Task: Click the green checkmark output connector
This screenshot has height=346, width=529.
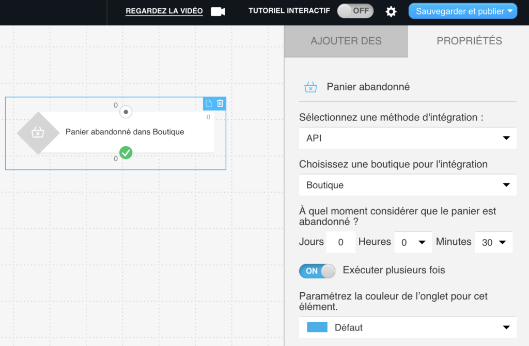Action: click(x=126, y=153)
